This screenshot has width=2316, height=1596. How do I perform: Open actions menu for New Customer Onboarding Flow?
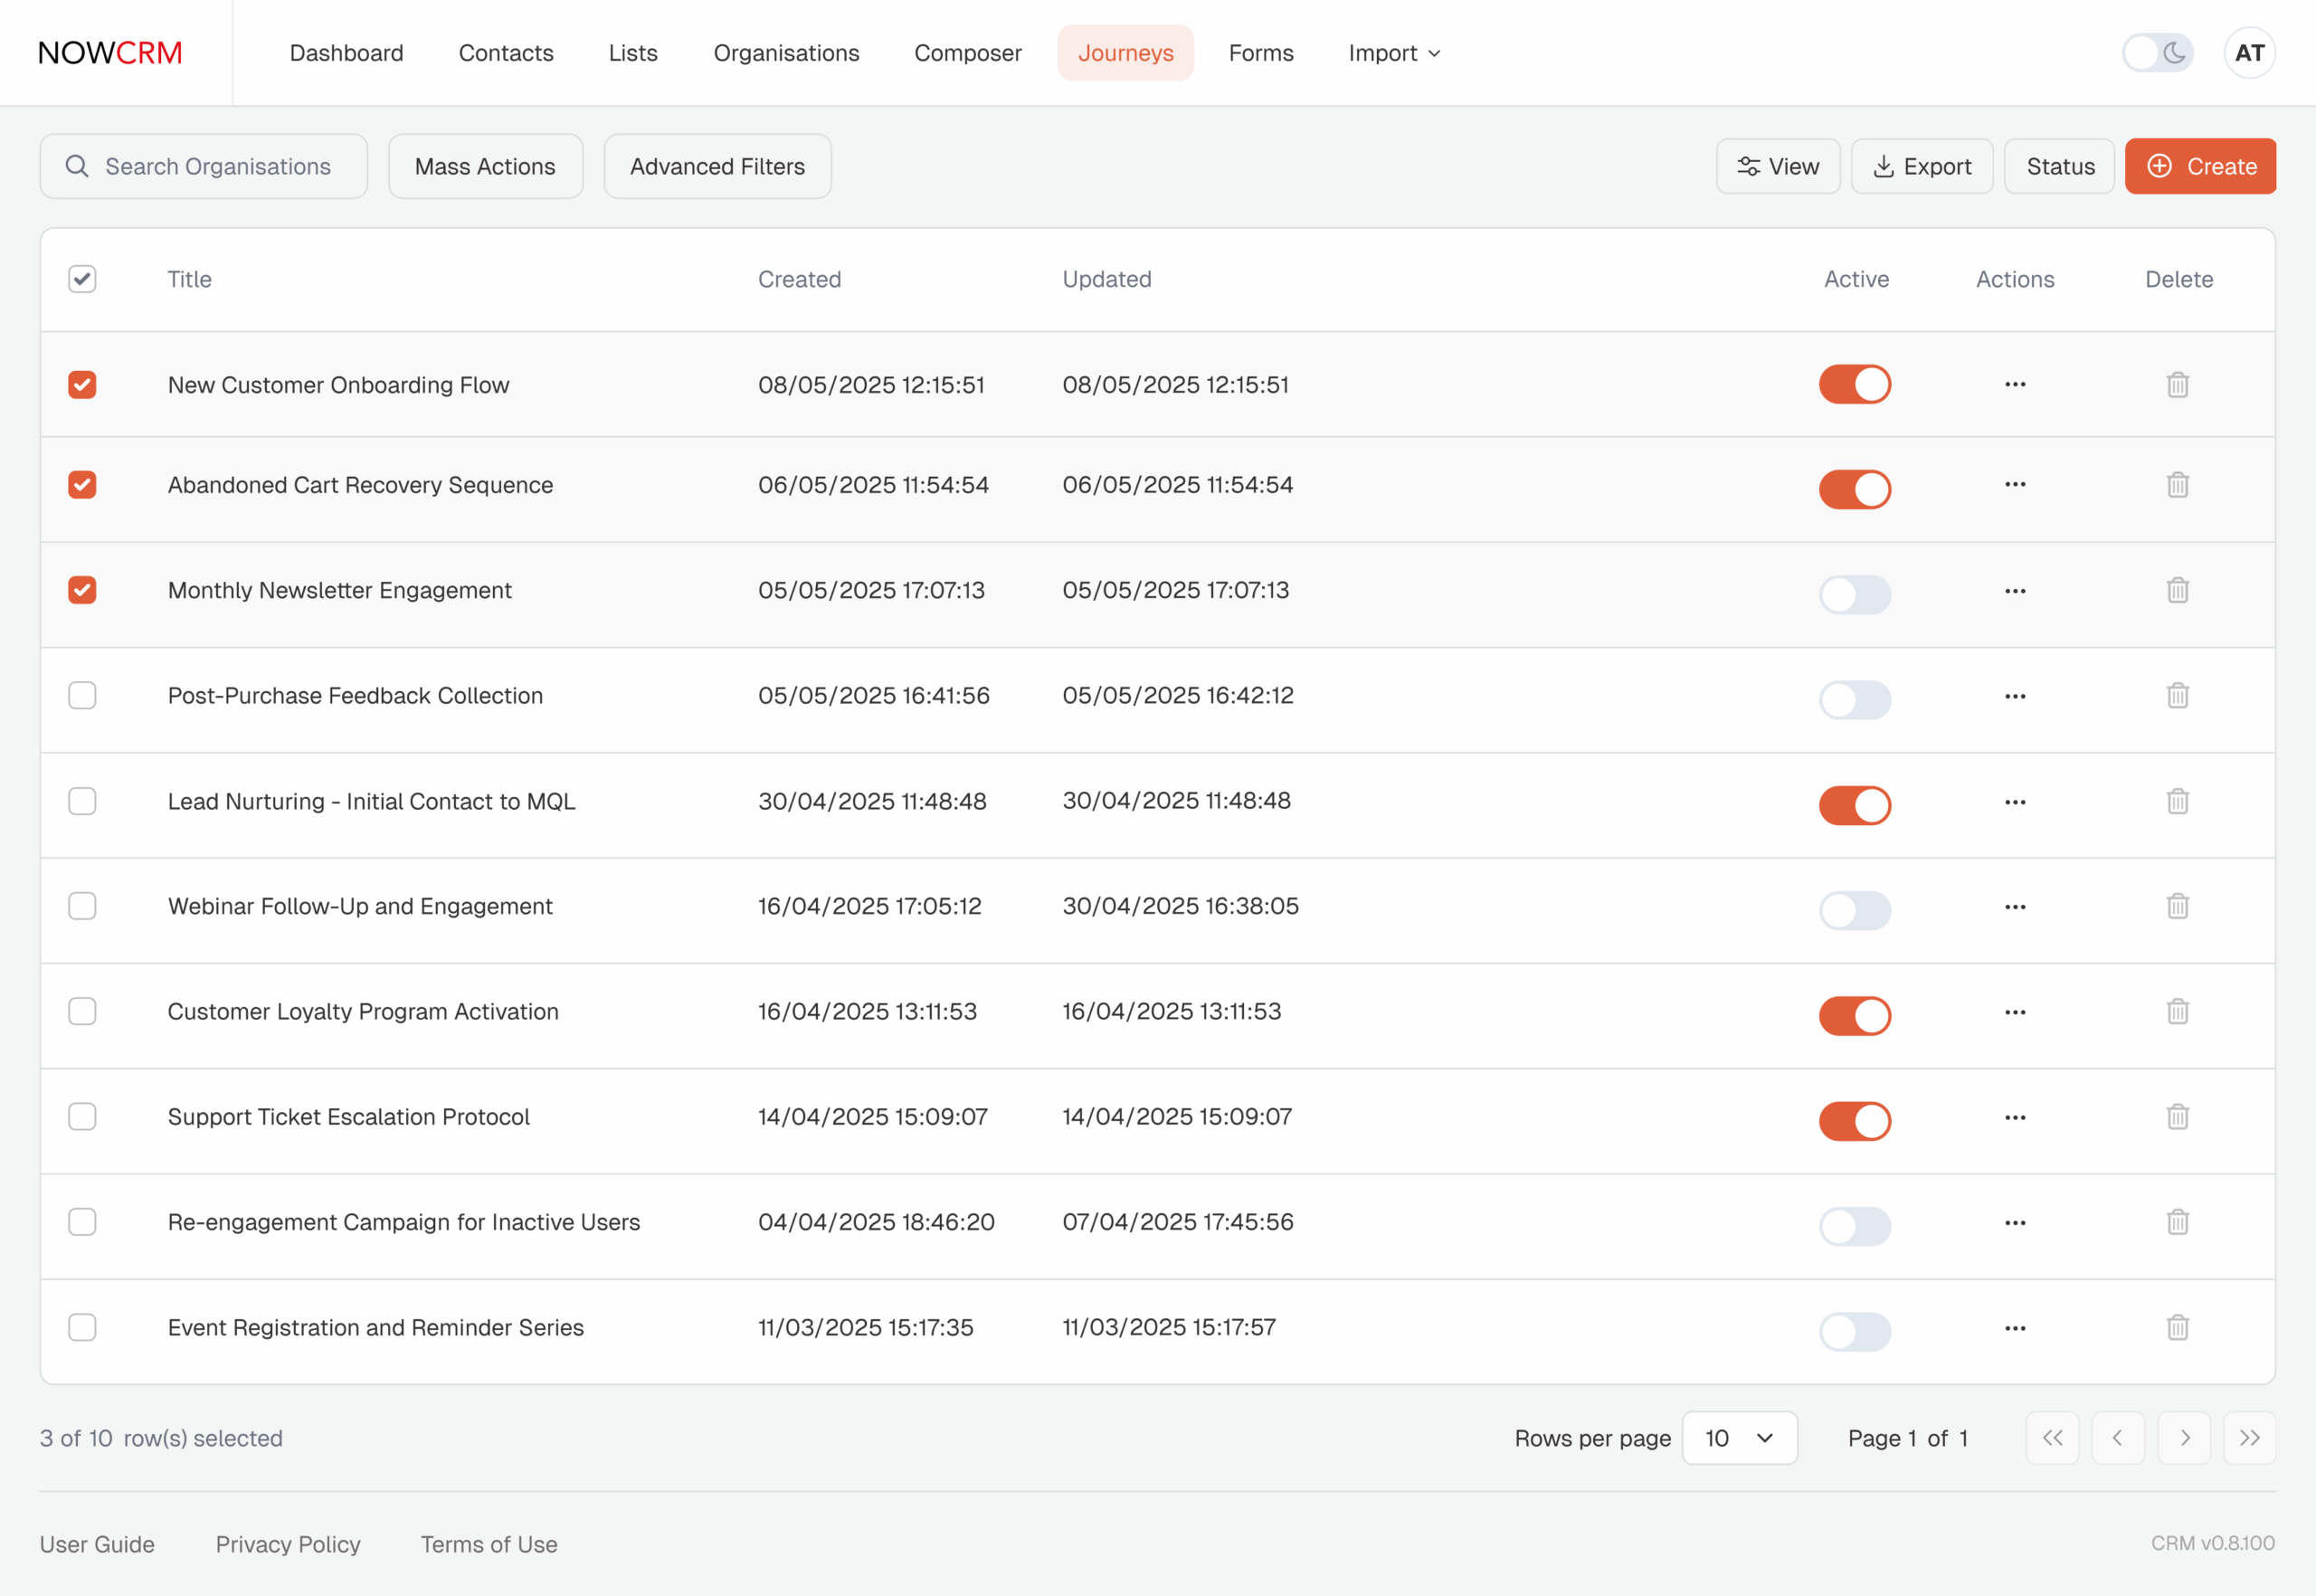click(2015, 385)
